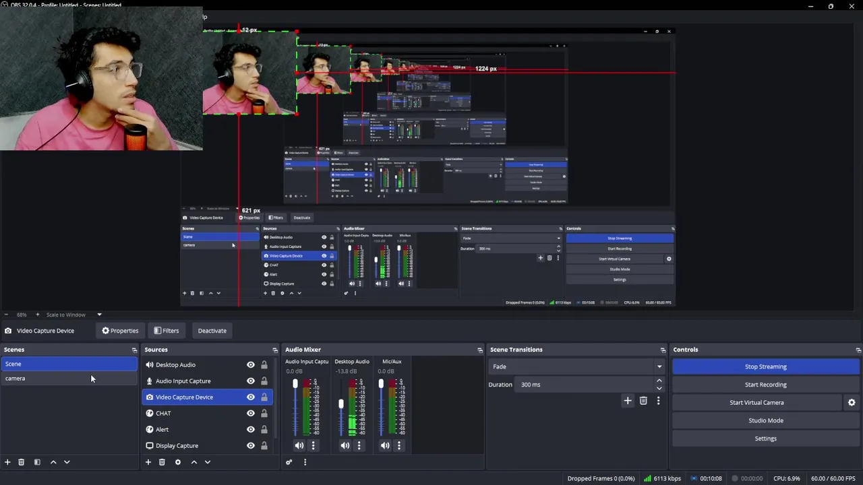Screen dimensions: 863x485
Task: Open Desktop Audio channel options menu
Action: (x=359, y=445)
